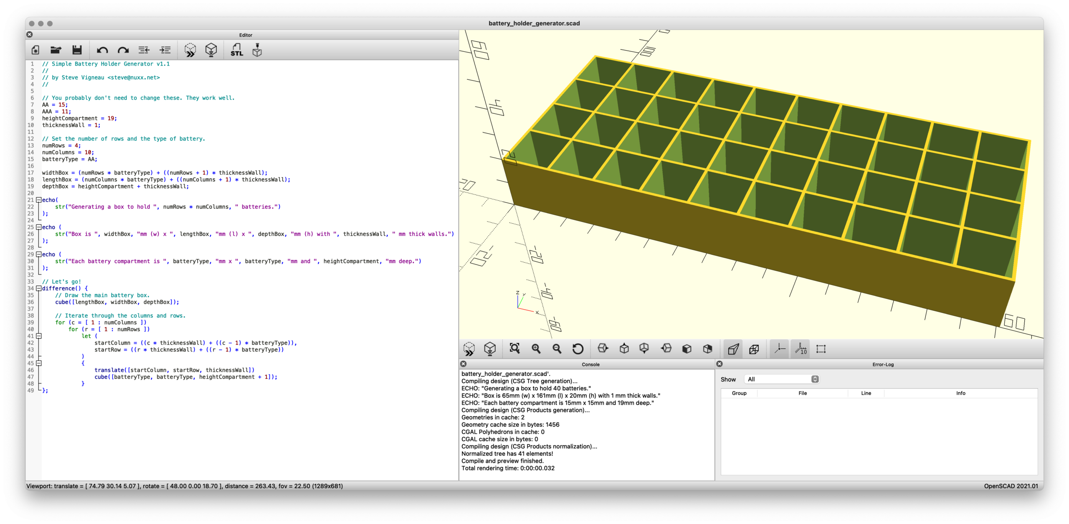This screenshot has width=1069, height=524.
Task: Click the Indent more icon
Action: click(x=165, y=50)
